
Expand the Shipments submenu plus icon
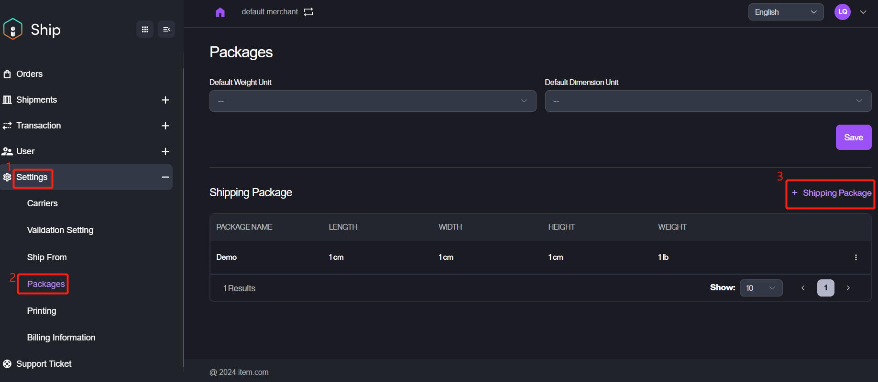pos(165,100)
